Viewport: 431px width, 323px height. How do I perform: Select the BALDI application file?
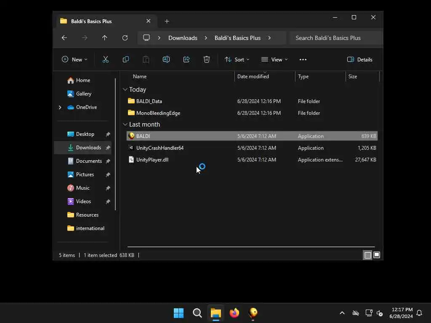(252, 136)
